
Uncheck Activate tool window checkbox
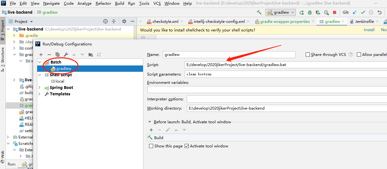click(x=187, y=146)
